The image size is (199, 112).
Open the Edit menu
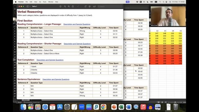31,2
